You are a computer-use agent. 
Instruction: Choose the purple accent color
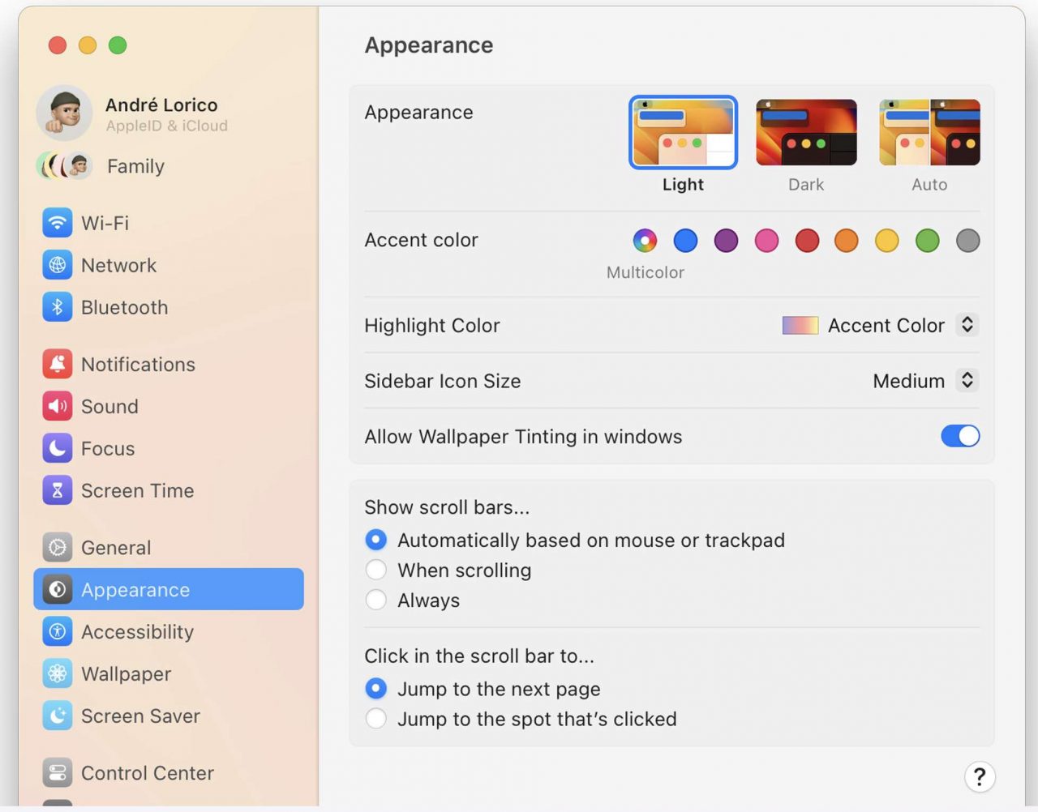click(726, 240)
